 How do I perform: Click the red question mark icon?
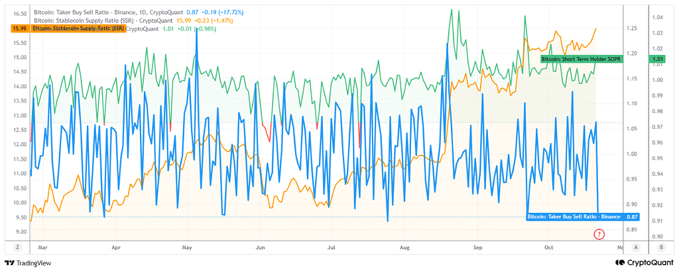tap(599, 235)
